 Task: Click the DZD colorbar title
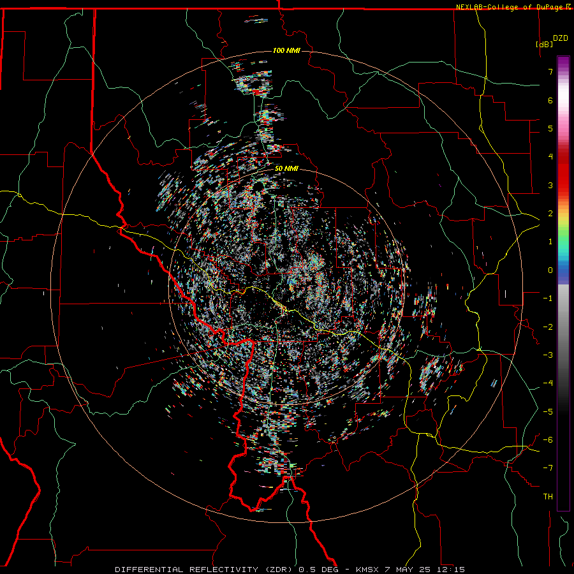coord(561,38)
